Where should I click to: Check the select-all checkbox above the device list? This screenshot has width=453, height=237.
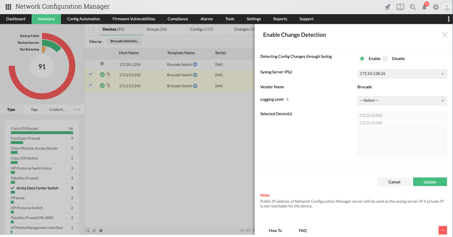(x=91, y=30)
